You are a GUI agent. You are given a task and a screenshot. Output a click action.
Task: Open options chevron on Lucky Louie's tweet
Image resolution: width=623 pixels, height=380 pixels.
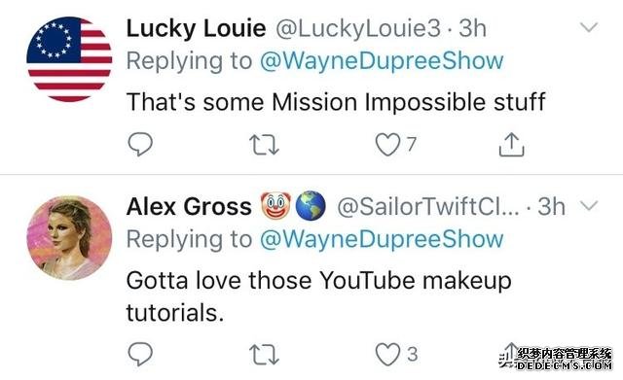[589, 27]
